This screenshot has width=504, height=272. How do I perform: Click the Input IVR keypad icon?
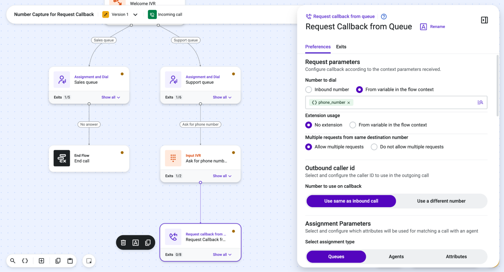(173, 158)
